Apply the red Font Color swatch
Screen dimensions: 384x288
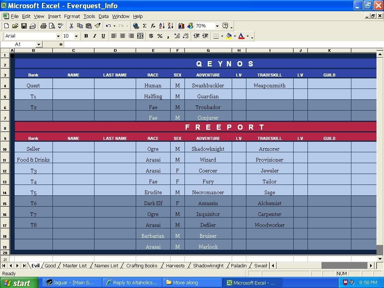pos(241,36)
